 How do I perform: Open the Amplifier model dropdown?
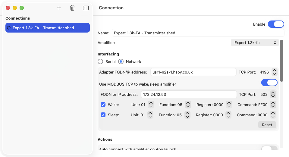click(x=255, y=43)
